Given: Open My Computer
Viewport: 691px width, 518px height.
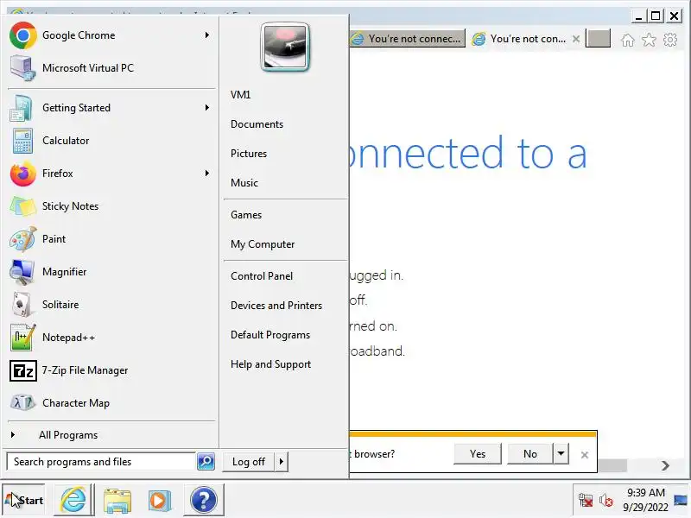Looking at the screenshot, I should [x=263, y=244].
